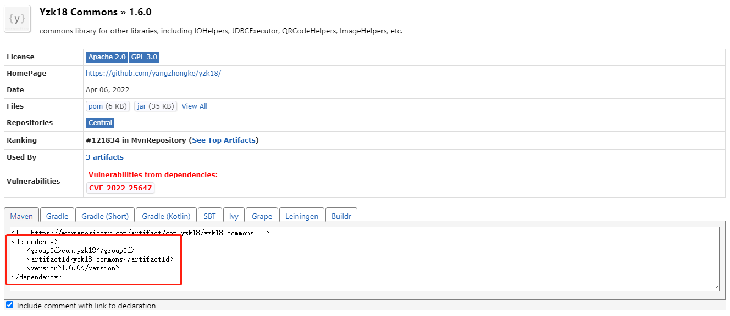
Task: Click the License row label
Action: pyautogui.click(x=20, y=57)
